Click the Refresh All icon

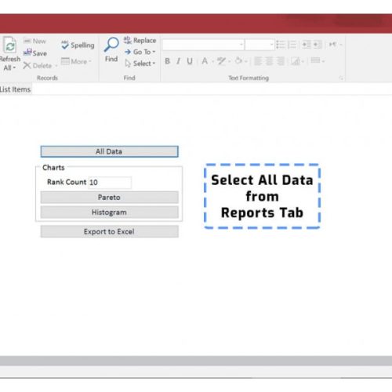(10, 45)
